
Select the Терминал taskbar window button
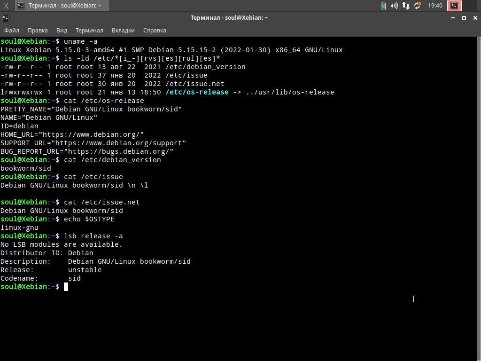(62, 6)
